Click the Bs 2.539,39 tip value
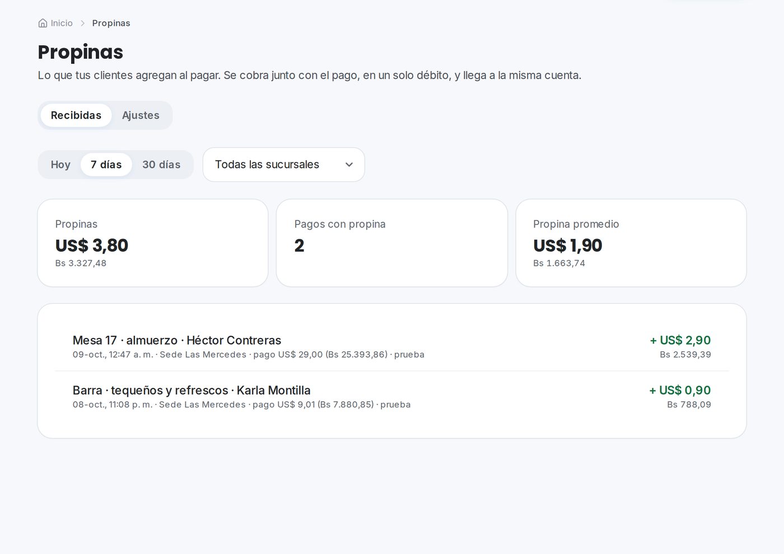The image size is (784, 554). point(685,354)
